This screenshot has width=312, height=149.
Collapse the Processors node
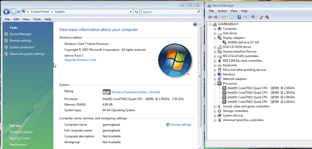(x=215, y=84)
